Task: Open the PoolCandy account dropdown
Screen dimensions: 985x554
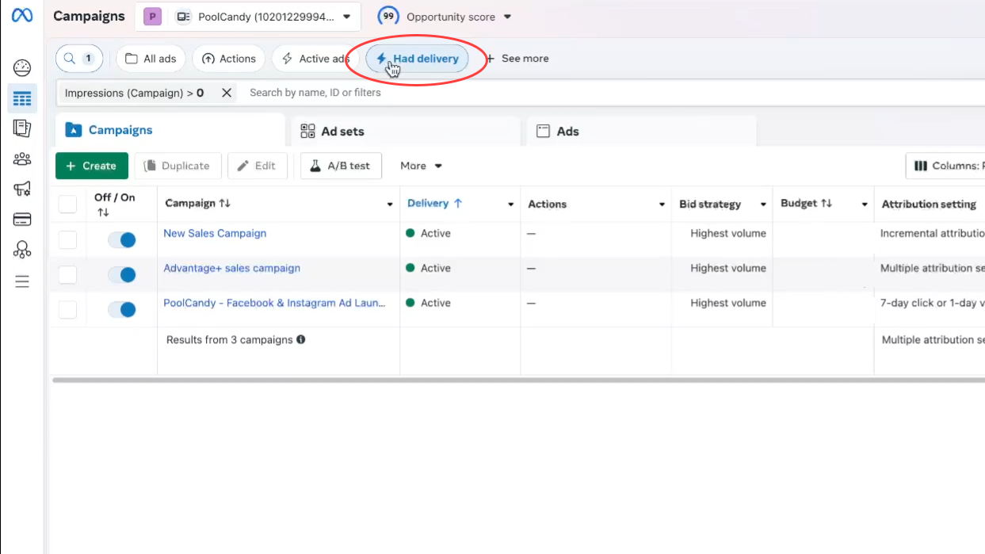Action: (247, 17)
